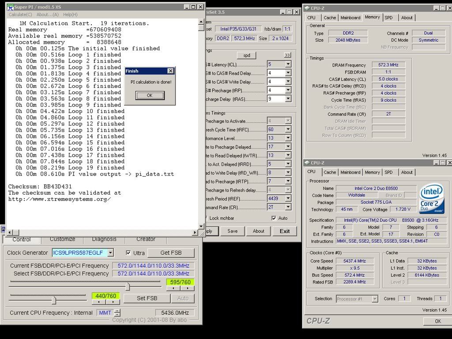Click the Save button in MemSet
452x339 pixels.
click(x=232, y=231)
